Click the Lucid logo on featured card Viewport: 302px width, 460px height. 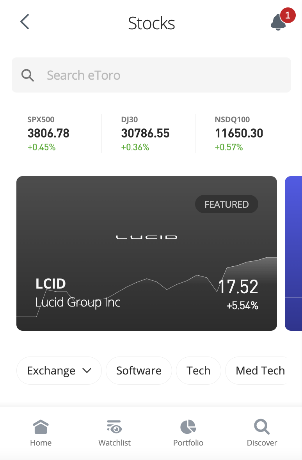[147, 237]
